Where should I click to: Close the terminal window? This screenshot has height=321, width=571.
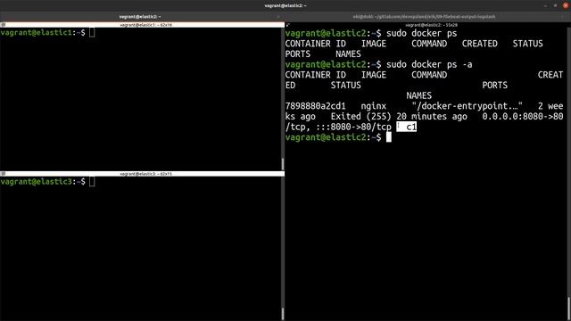click(x=566, y=5)
